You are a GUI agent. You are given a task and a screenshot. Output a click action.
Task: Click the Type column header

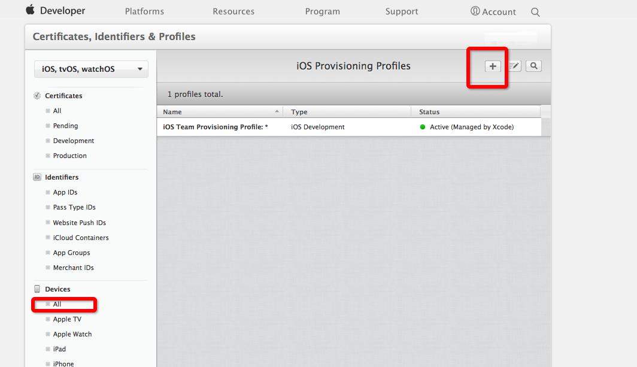299,112
